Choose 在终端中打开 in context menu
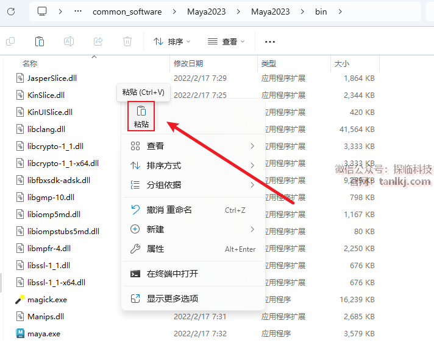 pos(193,274)
